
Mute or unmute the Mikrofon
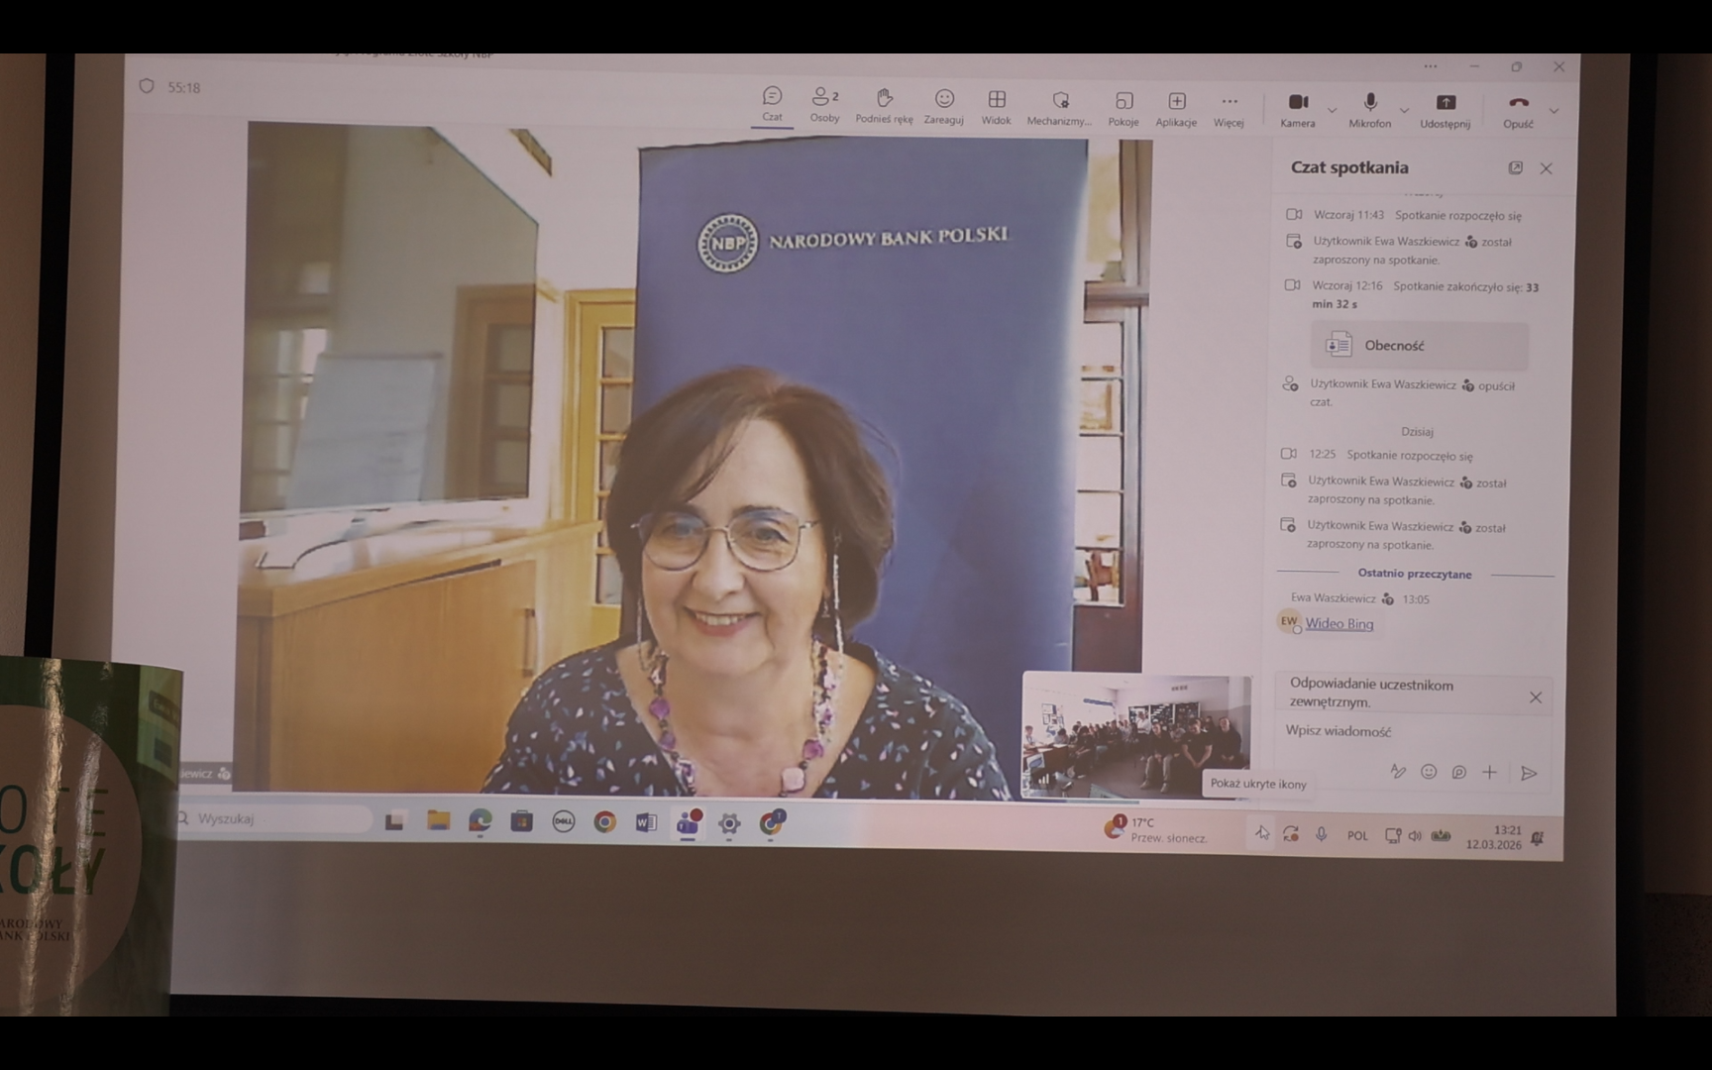click(x=1370, y=107)
